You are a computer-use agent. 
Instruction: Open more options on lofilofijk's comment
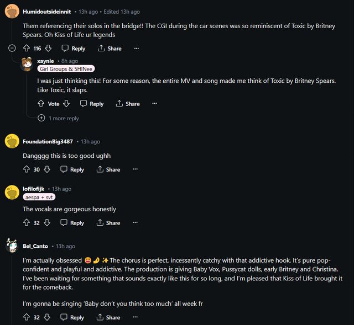134,223
